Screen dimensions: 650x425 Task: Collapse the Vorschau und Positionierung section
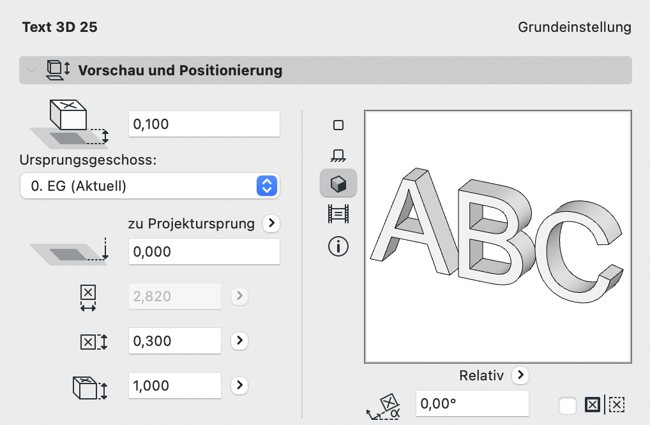point(32,70)
